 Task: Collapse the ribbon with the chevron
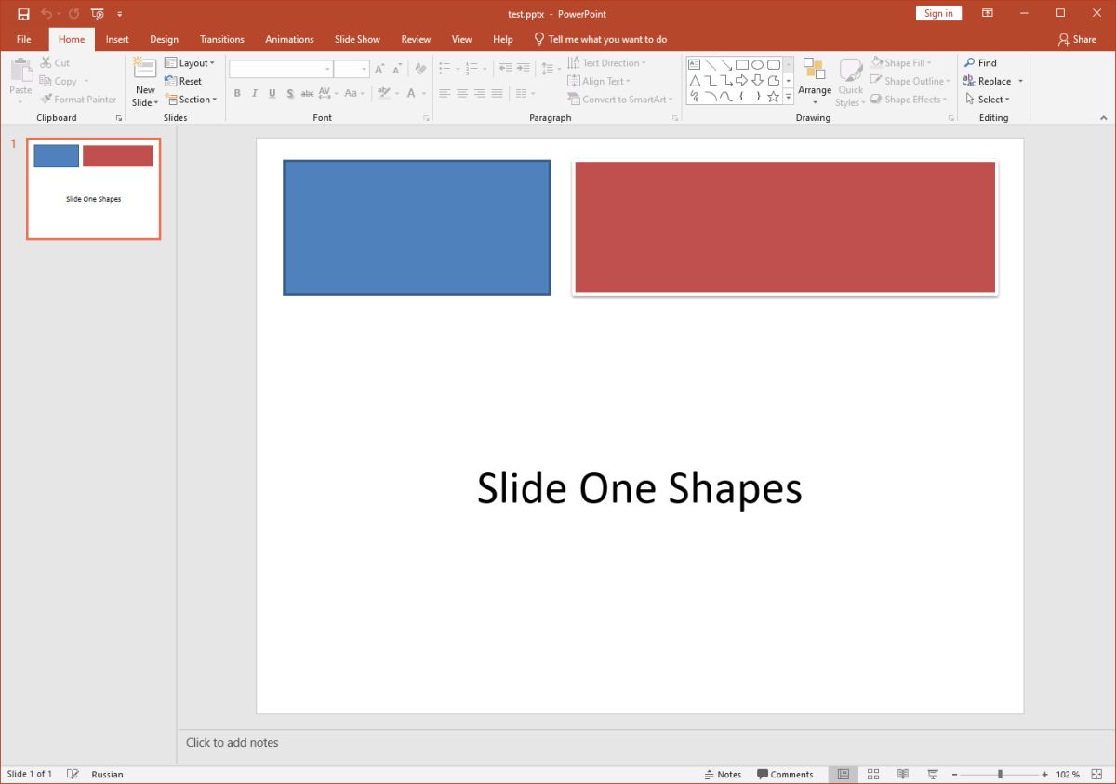[1102, 118]
